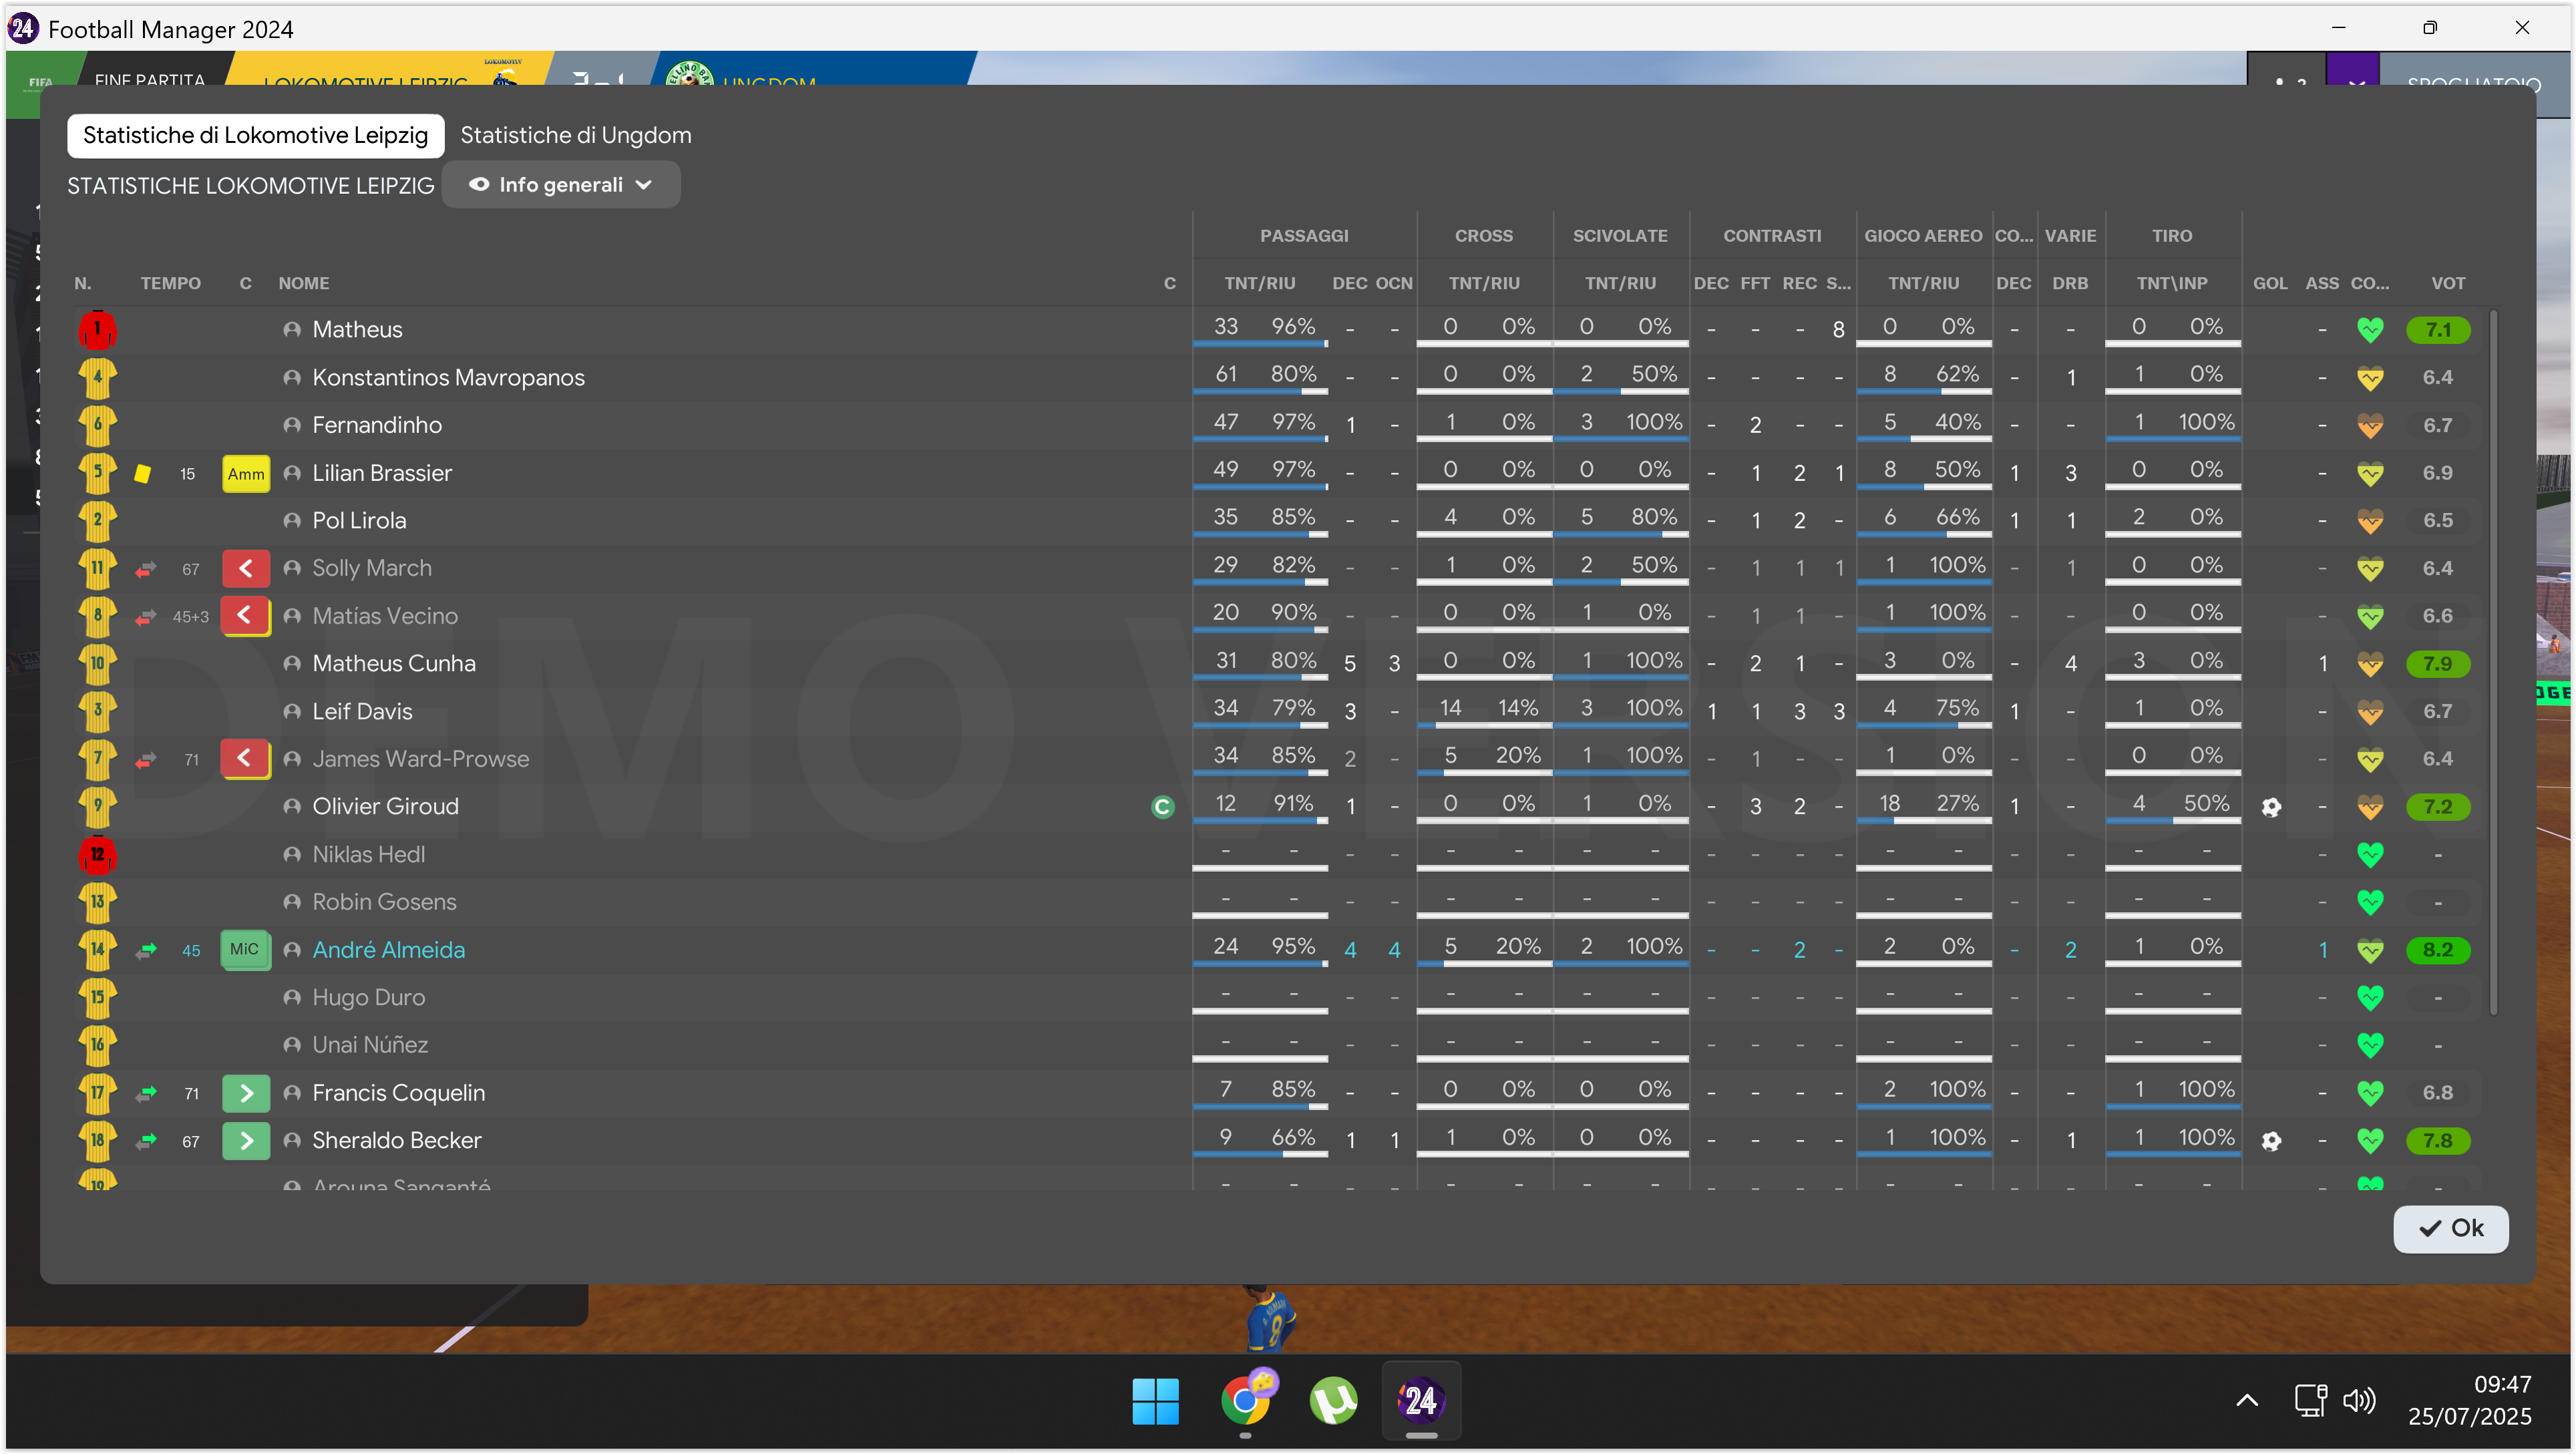Open the Info generali view dropdown
The image size is (2576, 1454).
coord(561,185)
